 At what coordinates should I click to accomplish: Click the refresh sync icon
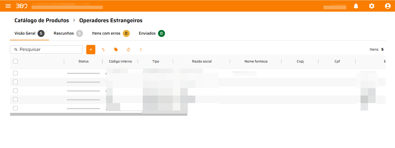(x=128, y=50)
